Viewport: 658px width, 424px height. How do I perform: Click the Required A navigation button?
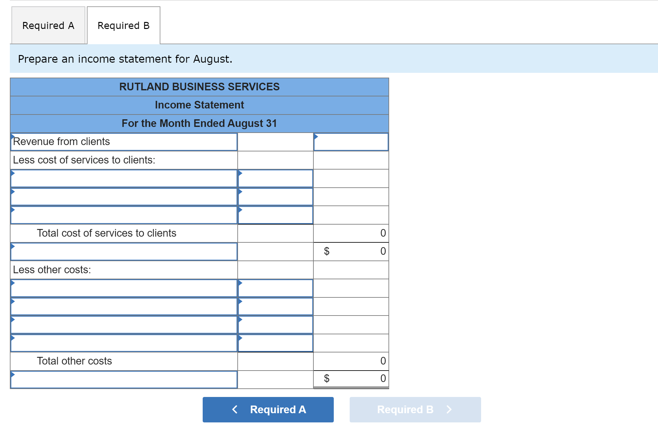[x=268, y=409]
